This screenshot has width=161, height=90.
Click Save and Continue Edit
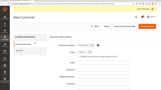point(125,26)
